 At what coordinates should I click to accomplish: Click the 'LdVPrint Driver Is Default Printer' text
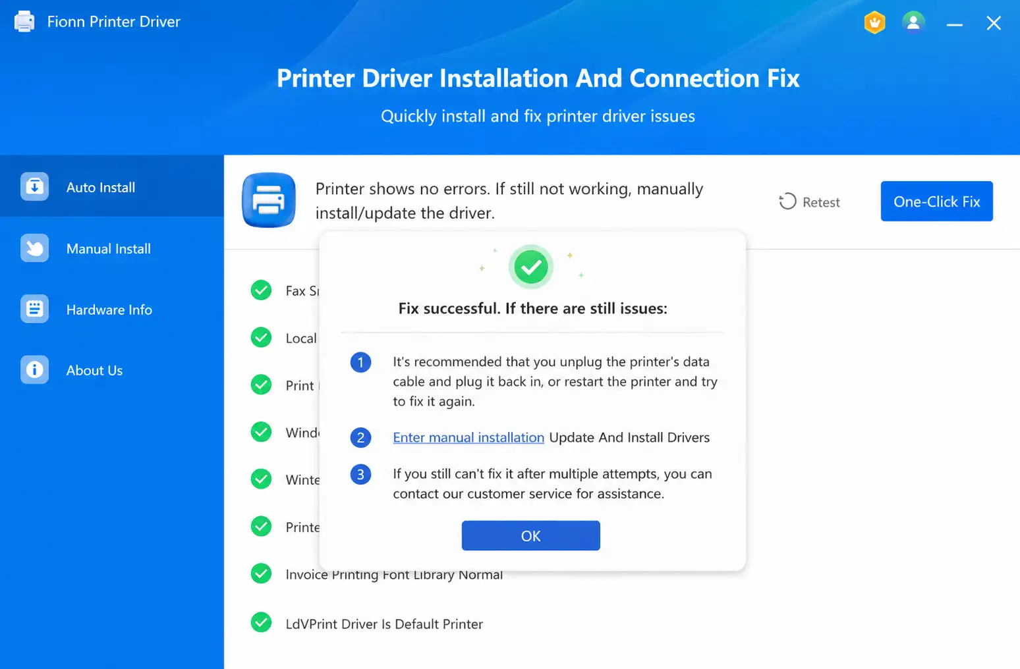coord(384,624)
